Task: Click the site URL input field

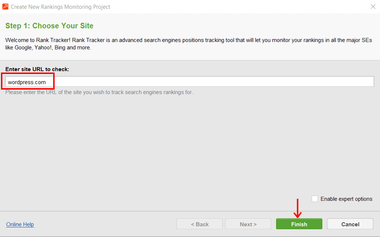Action: [190, 82]
